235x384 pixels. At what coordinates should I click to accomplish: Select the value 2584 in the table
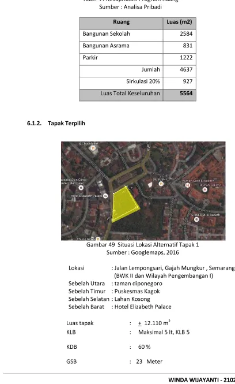coord(186,33)
